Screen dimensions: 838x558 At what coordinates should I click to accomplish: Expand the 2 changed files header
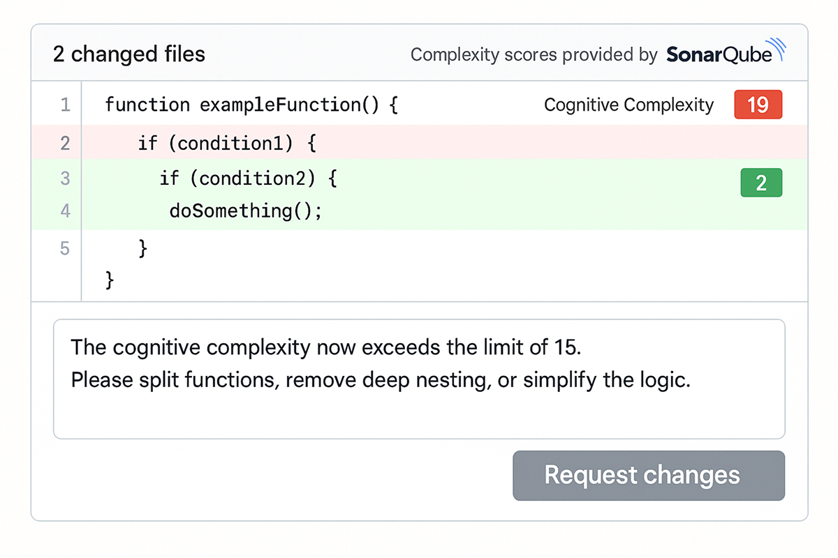pos(128,54)
